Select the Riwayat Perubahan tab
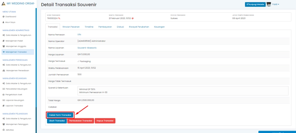The image size is (296, 133). coord(139,27)
